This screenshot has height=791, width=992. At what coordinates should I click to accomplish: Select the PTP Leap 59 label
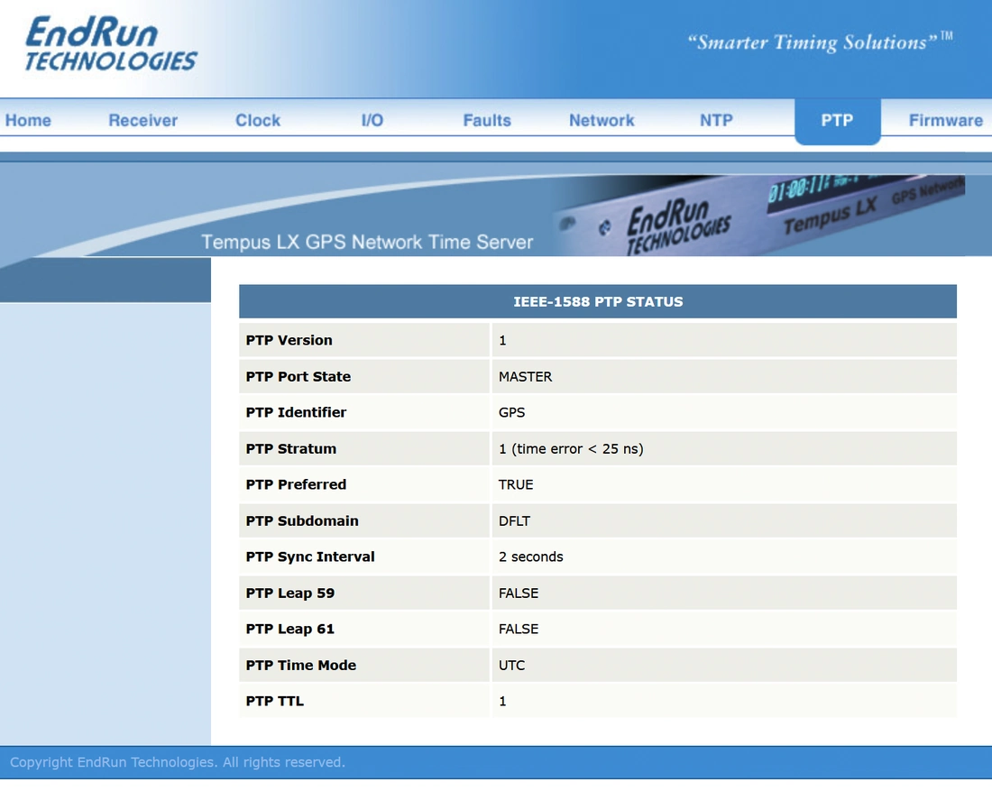click(289, 593)
